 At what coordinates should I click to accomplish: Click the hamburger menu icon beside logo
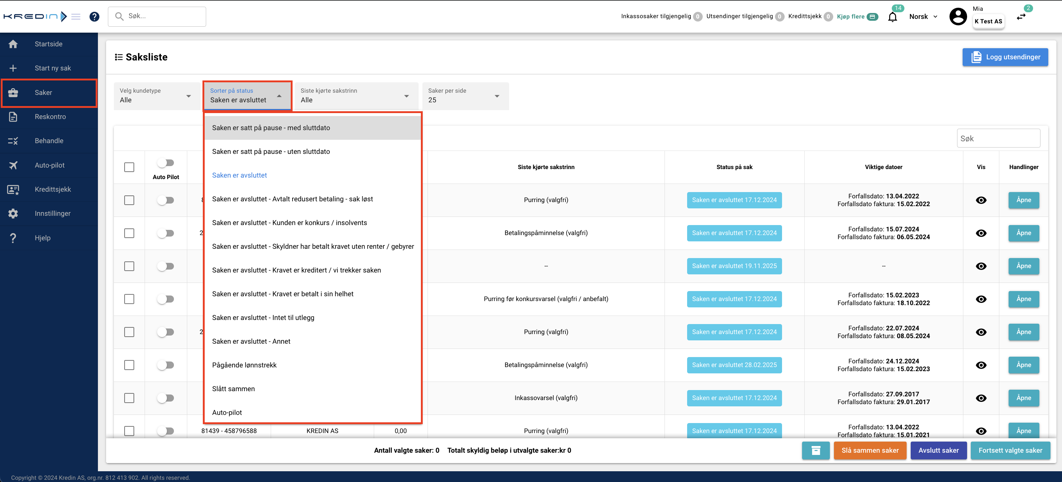click(76, 16)
